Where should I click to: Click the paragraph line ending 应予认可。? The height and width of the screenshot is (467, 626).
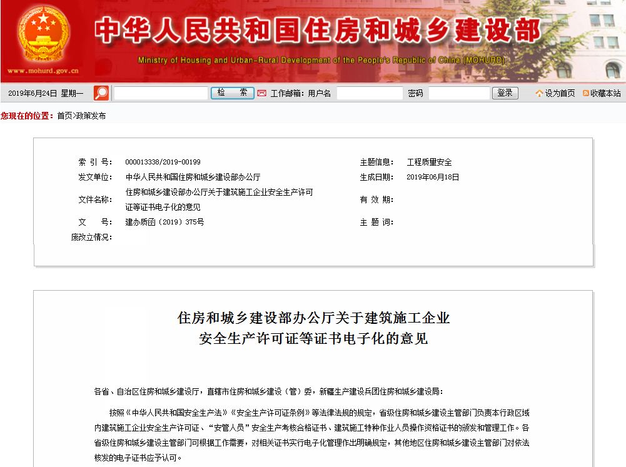(x=138, y=458)
